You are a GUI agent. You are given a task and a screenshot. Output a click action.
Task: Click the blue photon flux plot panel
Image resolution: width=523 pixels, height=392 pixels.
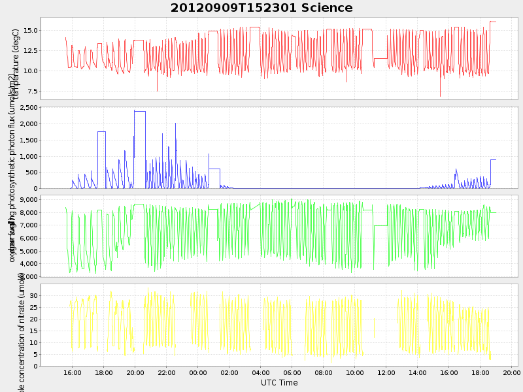[x=279, y=147]
